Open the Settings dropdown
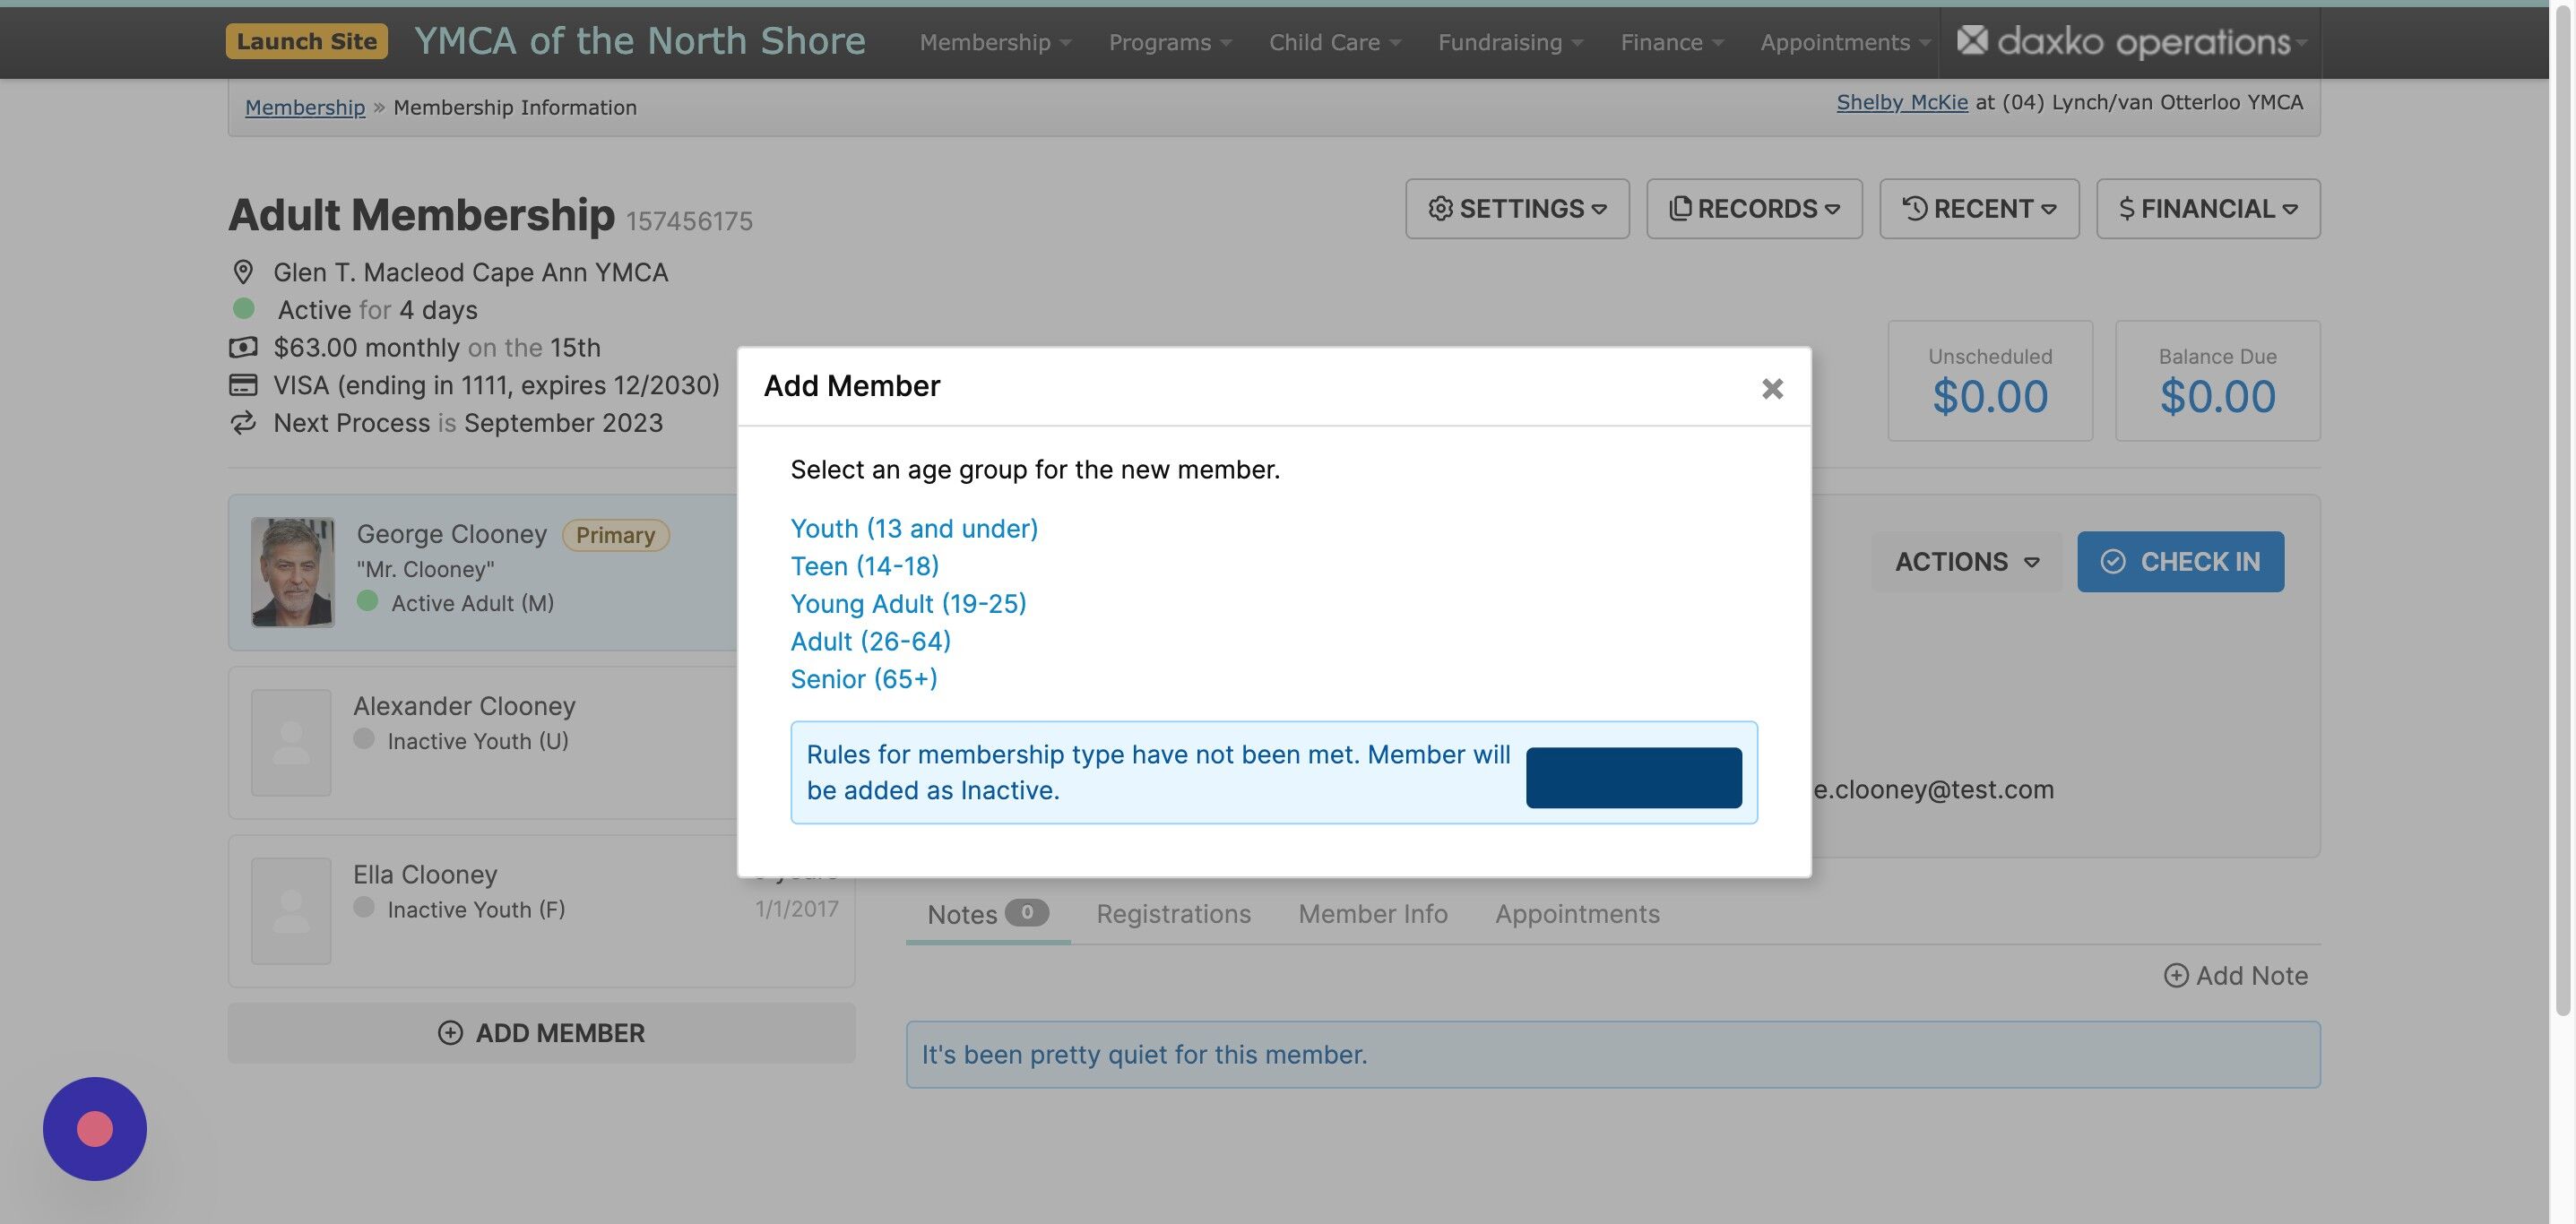Viewport: 2576px width, 1224px height. coord(1517,208)
